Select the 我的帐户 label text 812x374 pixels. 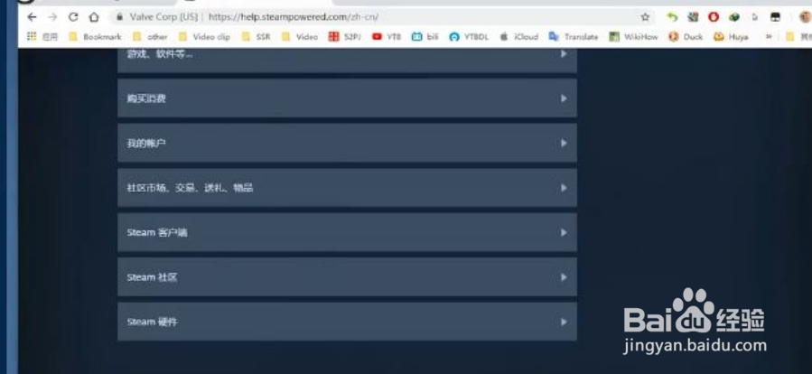click(146, 143)
